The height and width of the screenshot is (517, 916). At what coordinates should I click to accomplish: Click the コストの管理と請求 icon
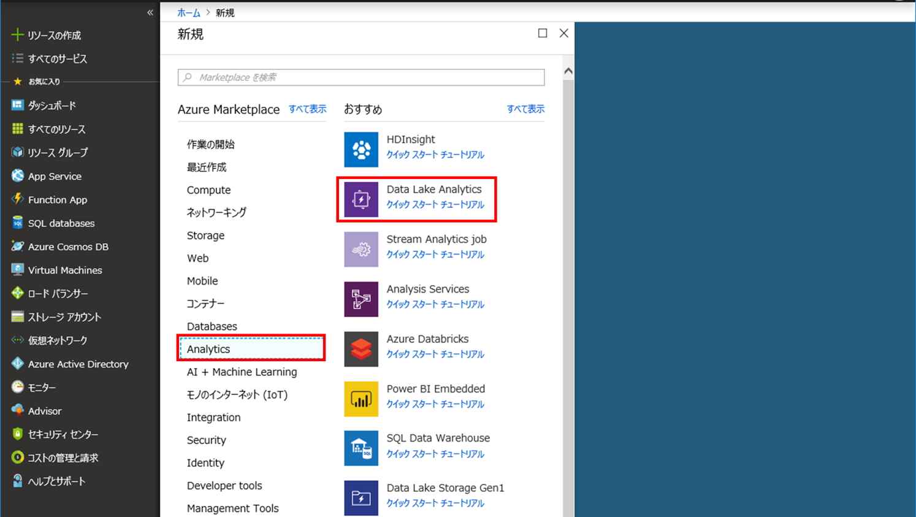click(17, 458)
